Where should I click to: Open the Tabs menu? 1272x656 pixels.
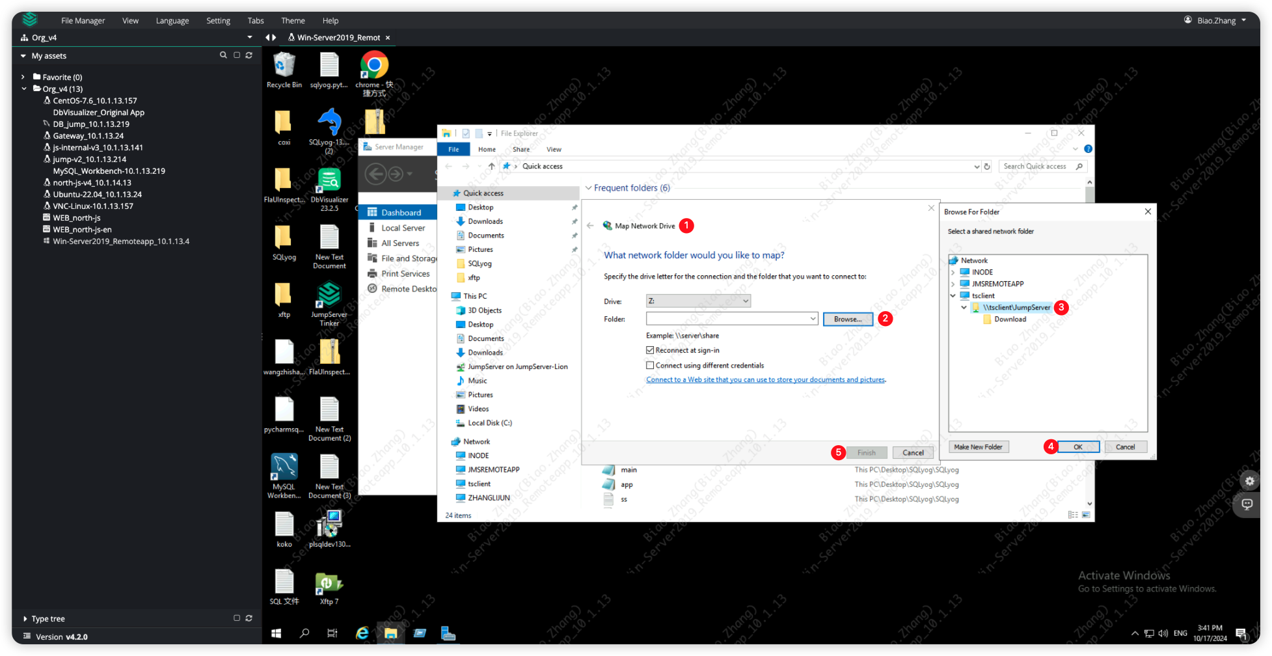click(256, 21)
